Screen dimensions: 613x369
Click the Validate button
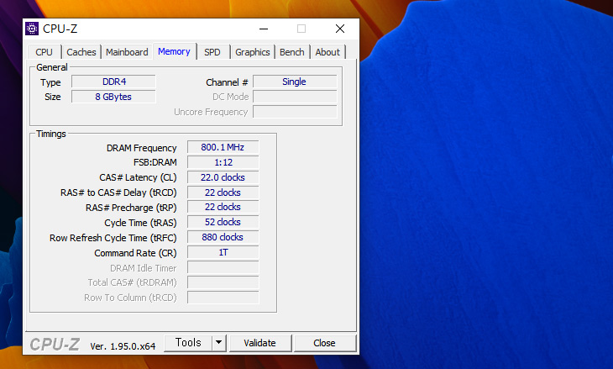click(x=260, y=343)
